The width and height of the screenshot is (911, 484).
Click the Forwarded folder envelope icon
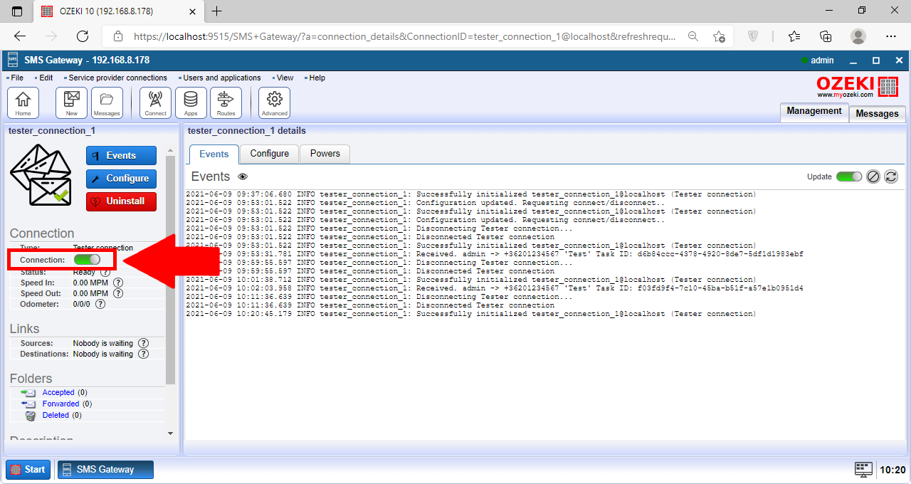coord(28,404)
